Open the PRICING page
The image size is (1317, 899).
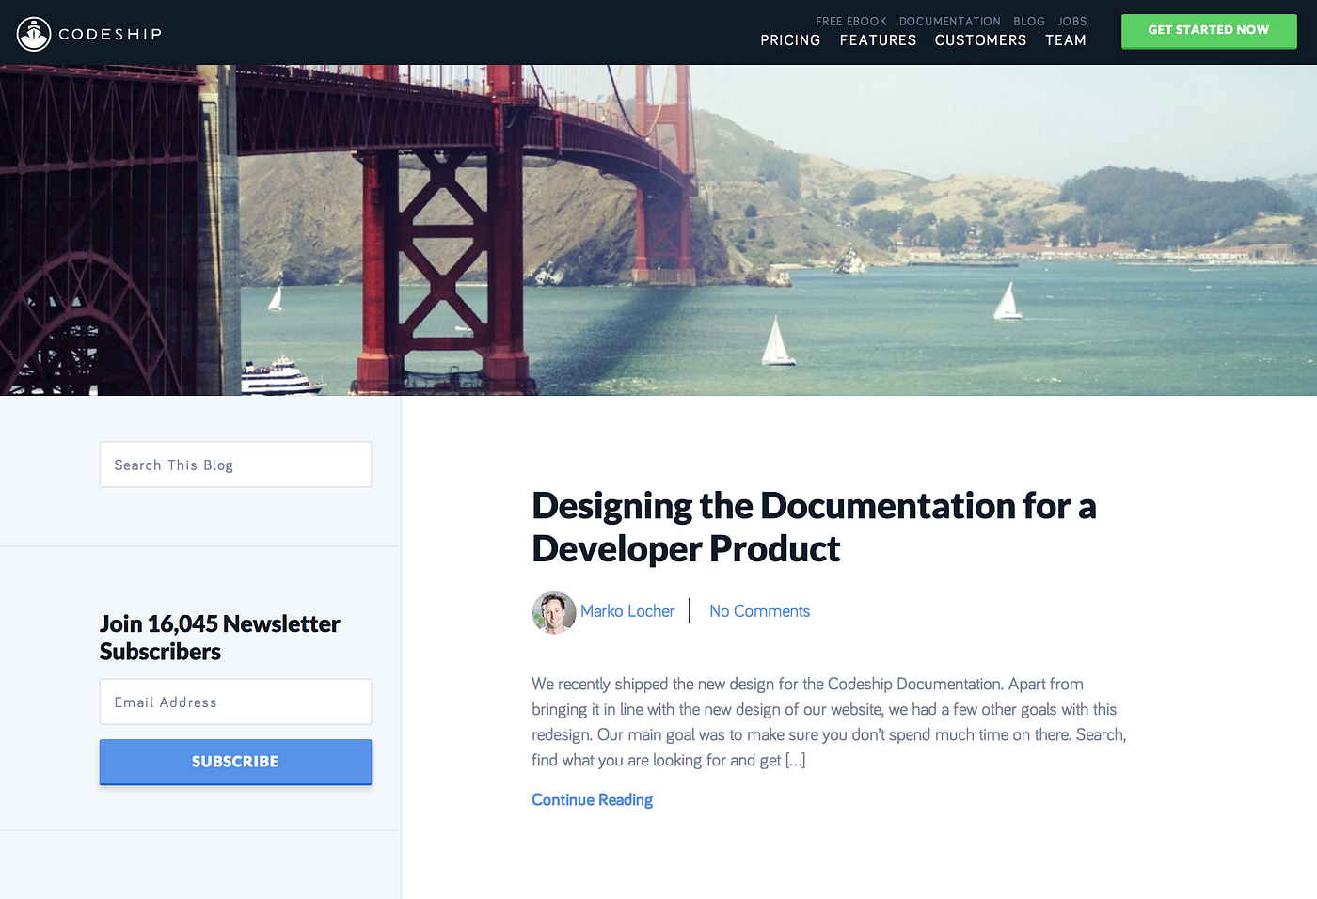click(x=790, y=40)
